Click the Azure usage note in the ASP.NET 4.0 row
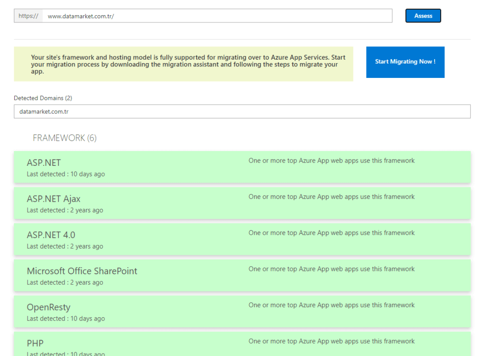The height and width of the screenshot is (356, 489). 331,233
